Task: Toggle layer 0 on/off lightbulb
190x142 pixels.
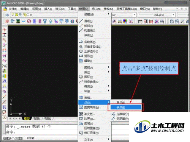Action: coord(13,15)
